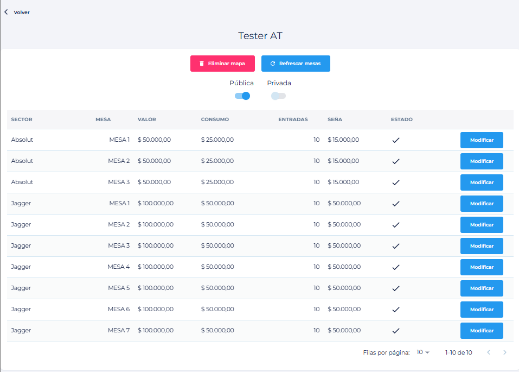Click the Refrescar mesas button
The width and height of the screenshot is (519, 372).
pyautogui.click(x=296, y=64)
